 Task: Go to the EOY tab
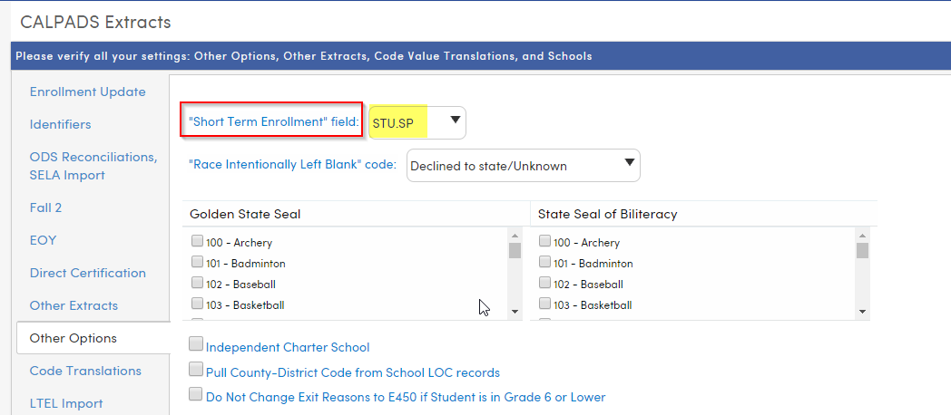(43, 240)
